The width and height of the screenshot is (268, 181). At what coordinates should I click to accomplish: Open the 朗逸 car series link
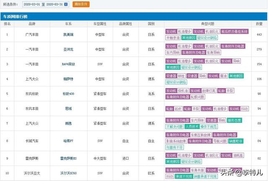pyautogui.click(x=68, y=123)
